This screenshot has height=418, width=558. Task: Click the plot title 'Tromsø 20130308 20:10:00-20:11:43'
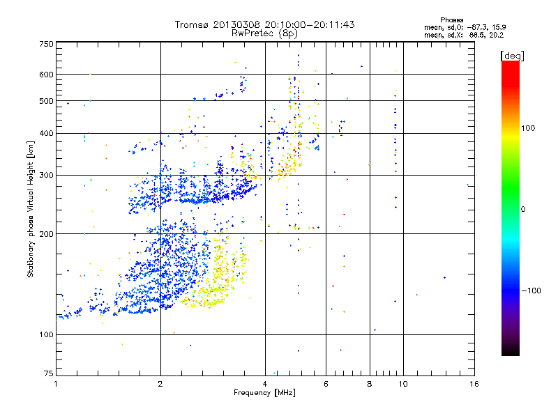[x=265, y=24]
